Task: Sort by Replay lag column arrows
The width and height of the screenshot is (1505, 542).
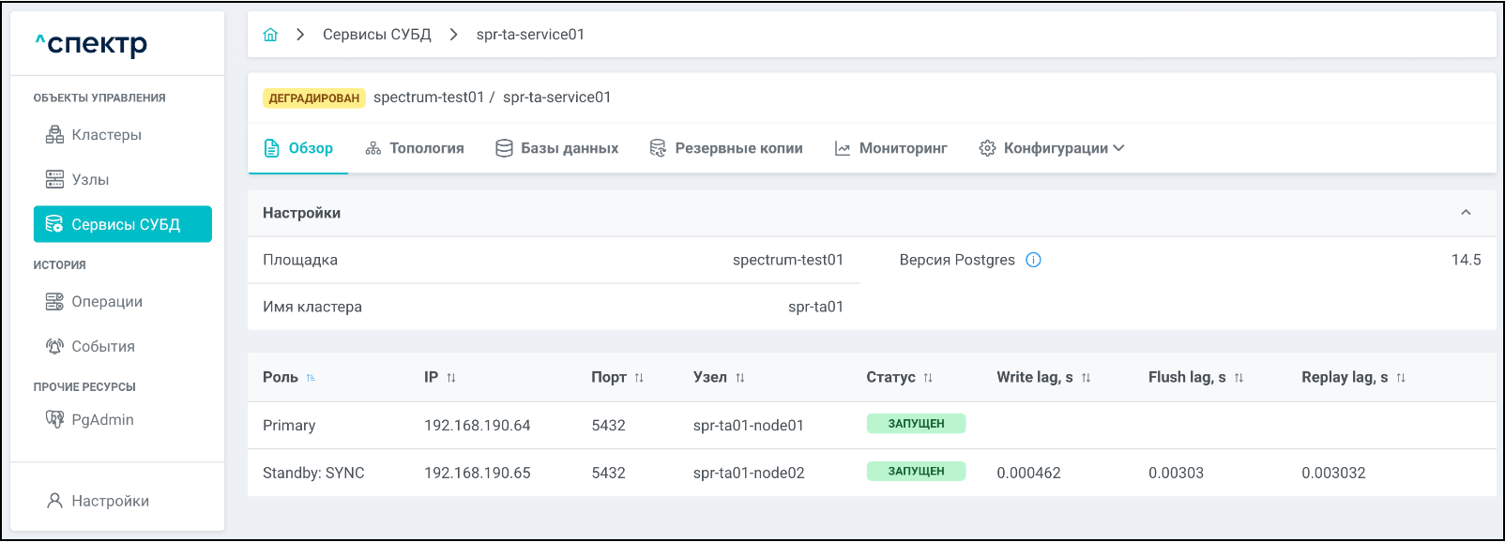Action: click(1401, 378)
